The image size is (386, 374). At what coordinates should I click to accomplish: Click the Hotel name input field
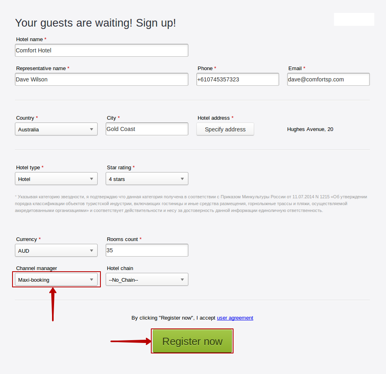[101, 50]
